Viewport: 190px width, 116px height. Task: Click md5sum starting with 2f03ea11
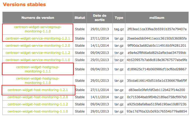157,29
